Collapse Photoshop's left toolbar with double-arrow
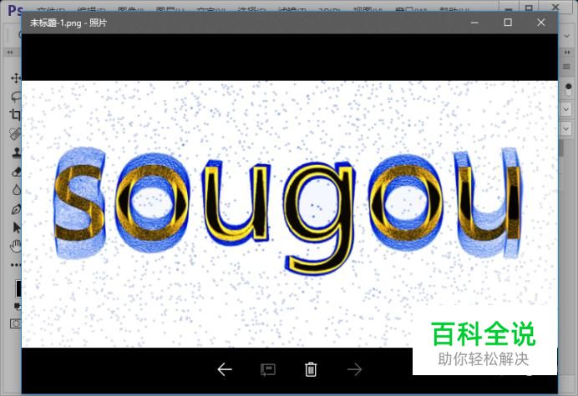Screen dimensions: 578x396 click(x=10, y=53)
